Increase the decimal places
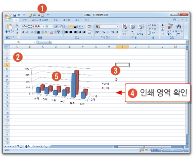This screenshot has height=157, width=193. pos(113,32)
